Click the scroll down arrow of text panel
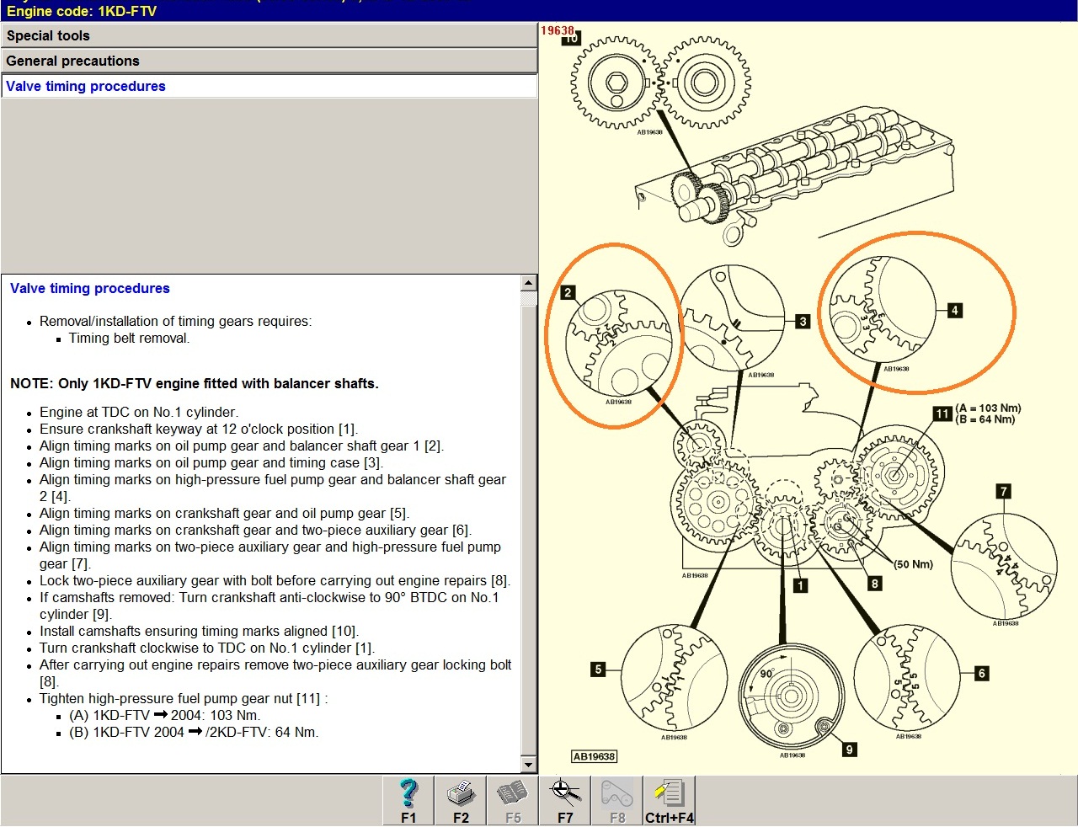This screenshot has height=827, width=1078. (529, 765)
